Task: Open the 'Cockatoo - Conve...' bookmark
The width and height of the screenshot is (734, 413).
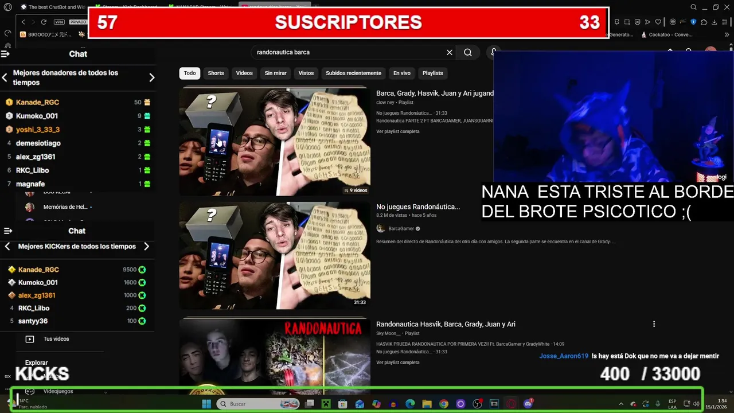Action: click(667, 34)
